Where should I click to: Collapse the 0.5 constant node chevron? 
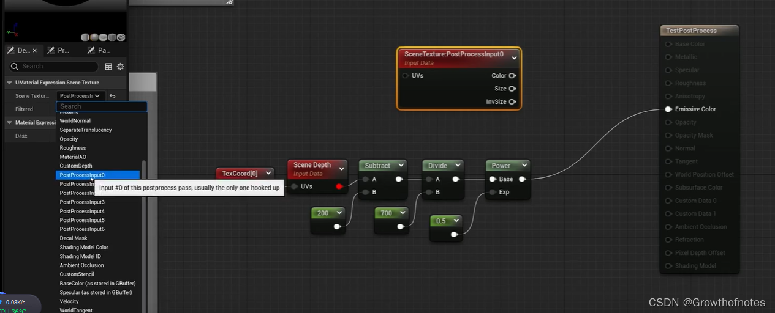coord(457,221)
